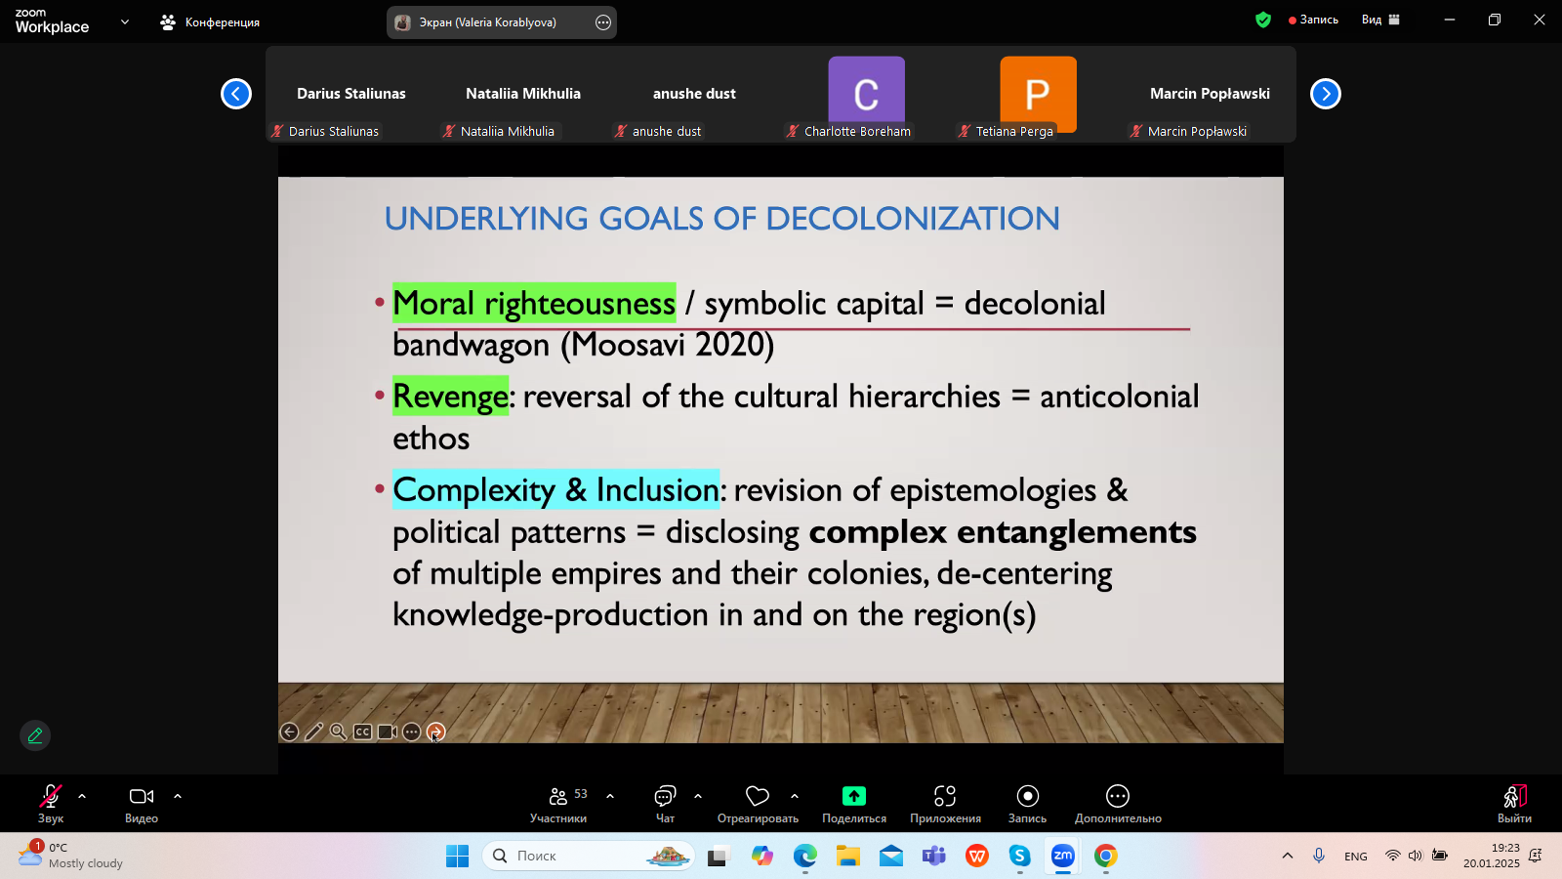Screen dimensions: 1562x879
Task: Toggle the camera Video button
Action: coord(142,803)
